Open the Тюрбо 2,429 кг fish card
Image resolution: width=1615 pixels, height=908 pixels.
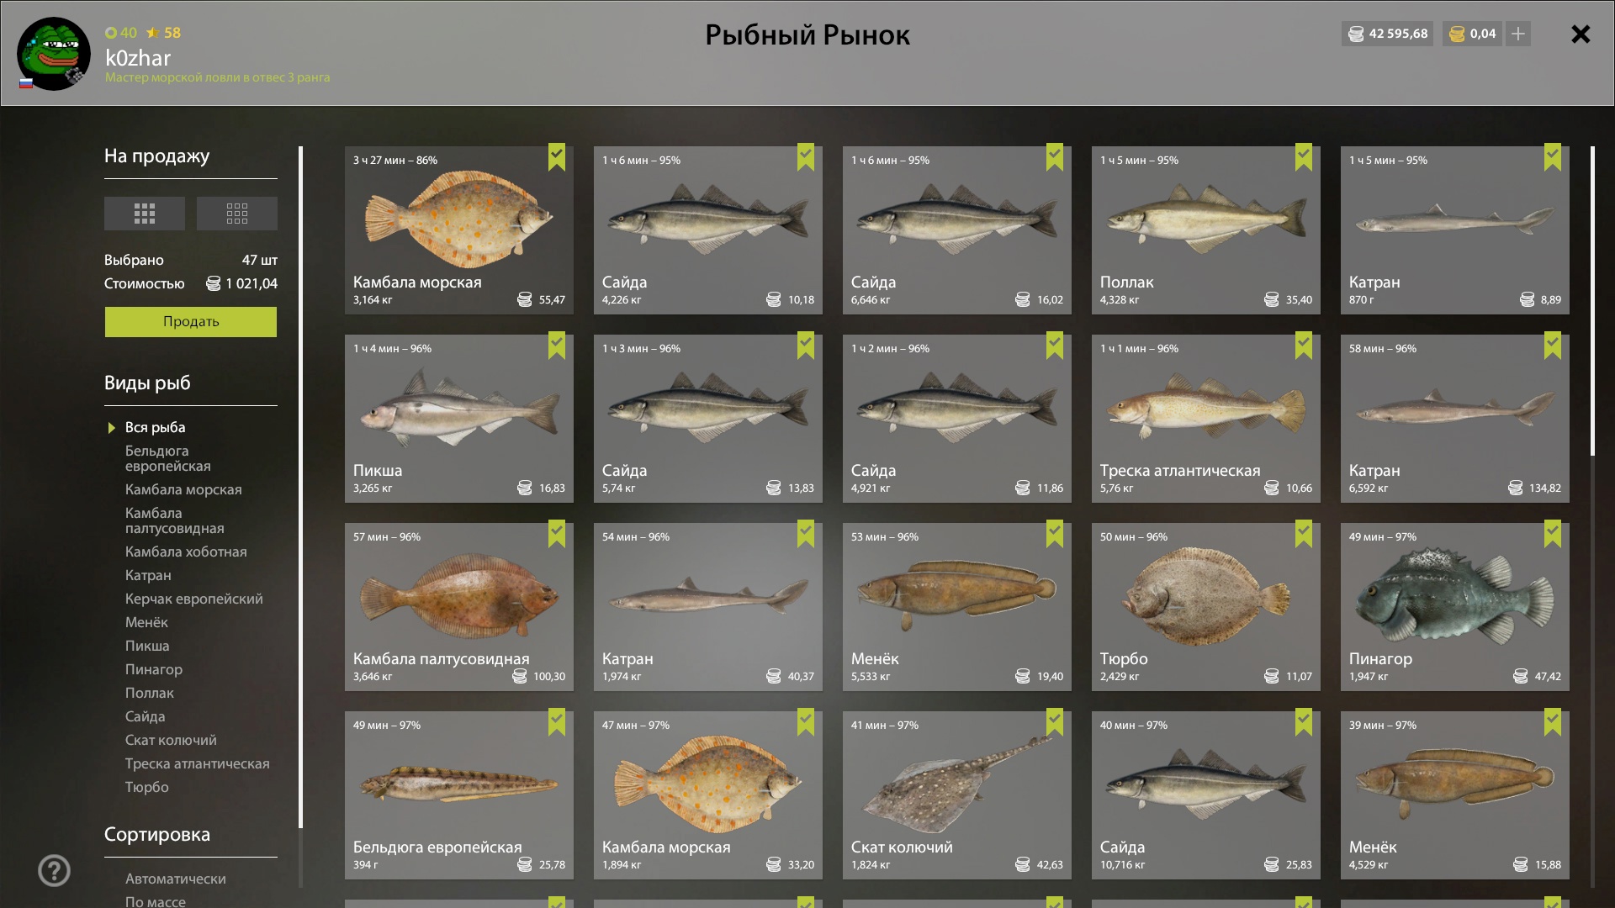[x=1206, y=607]
